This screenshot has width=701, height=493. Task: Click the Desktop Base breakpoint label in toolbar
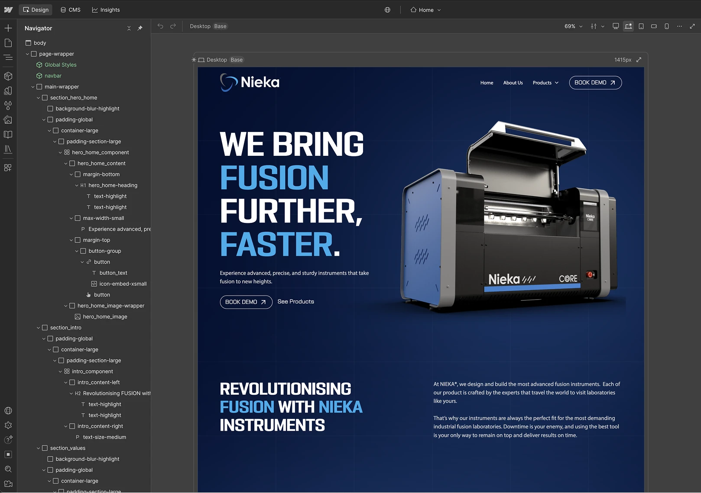pyautogui.click(x=208, y=26)
